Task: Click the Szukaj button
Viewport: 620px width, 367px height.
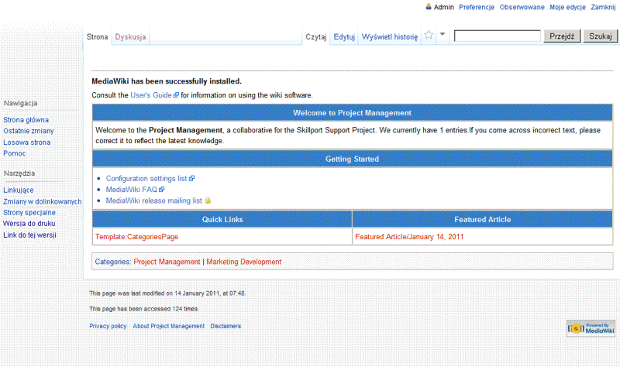Action: point(600,36)
